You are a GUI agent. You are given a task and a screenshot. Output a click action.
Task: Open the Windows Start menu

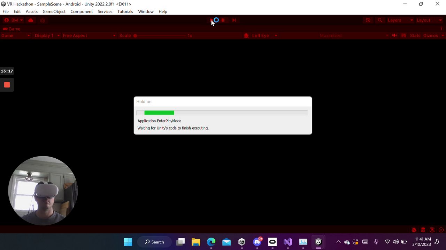128,242
